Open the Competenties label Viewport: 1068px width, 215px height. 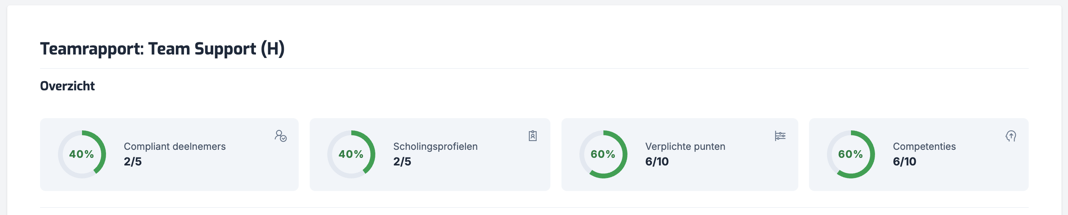(x=924, y=147)
